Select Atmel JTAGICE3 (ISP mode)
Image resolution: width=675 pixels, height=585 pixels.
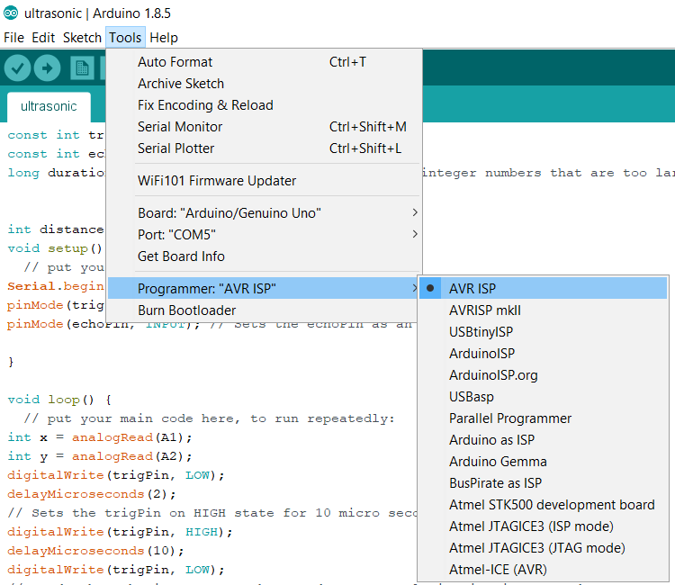[x=544, y=526]
